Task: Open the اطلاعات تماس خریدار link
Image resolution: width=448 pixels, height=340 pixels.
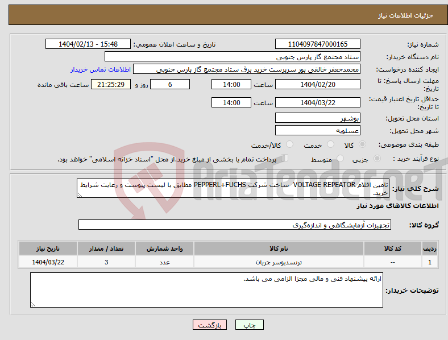Action: pyautogui.click(x=101, y=69)
